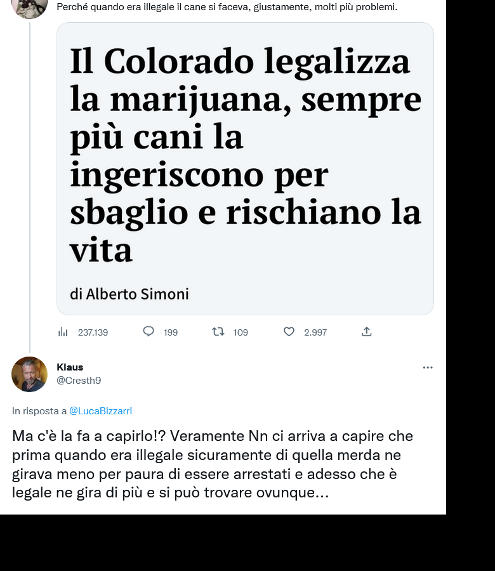The width and height of the screenshot is (495, 571).
Task: Click the In risposta a label
Action: 39,410
